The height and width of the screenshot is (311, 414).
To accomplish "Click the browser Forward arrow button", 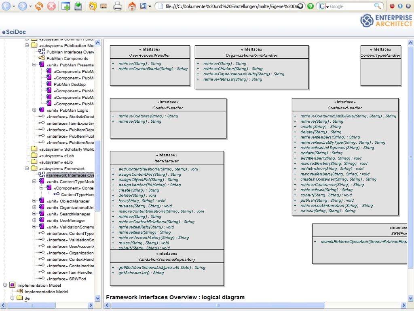I will click(x=23, y=6).
